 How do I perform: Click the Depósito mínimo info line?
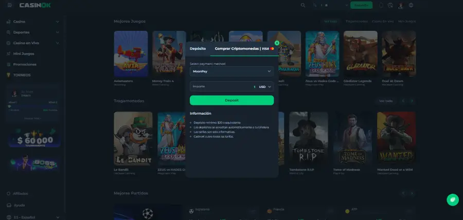click(x=217, y=122)
